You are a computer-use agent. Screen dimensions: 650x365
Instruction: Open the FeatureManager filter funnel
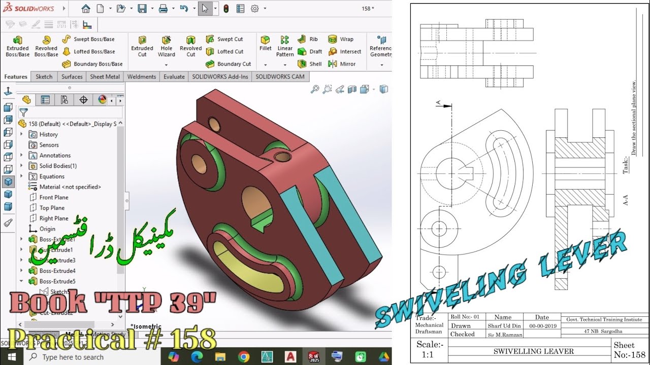pos(23,113)
